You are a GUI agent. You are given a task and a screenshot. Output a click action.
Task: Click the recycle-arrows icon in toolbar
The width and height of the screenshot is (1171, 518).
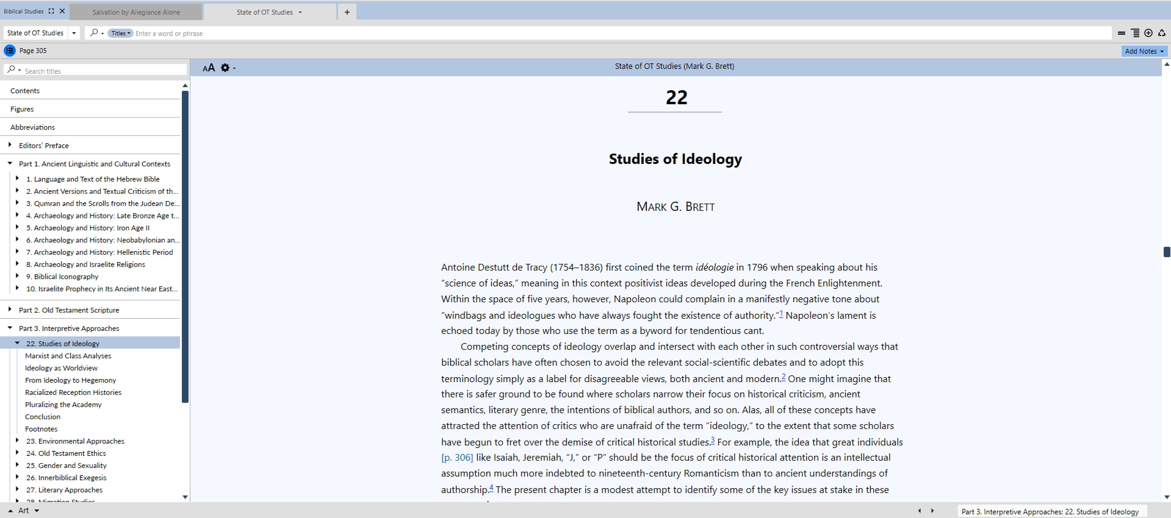1162,33
